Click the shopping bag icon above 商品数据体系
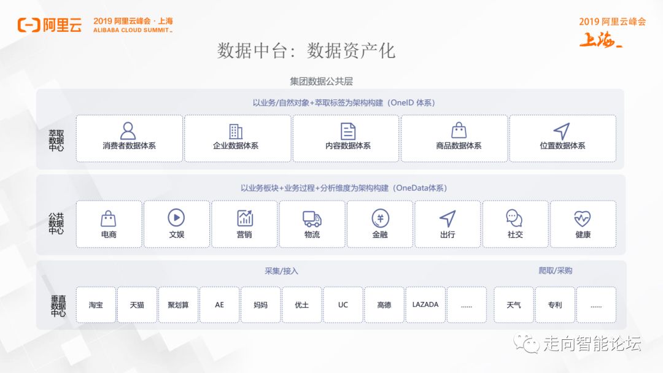Viewport: 663px width, 373px height. click(x=459, y=131)
